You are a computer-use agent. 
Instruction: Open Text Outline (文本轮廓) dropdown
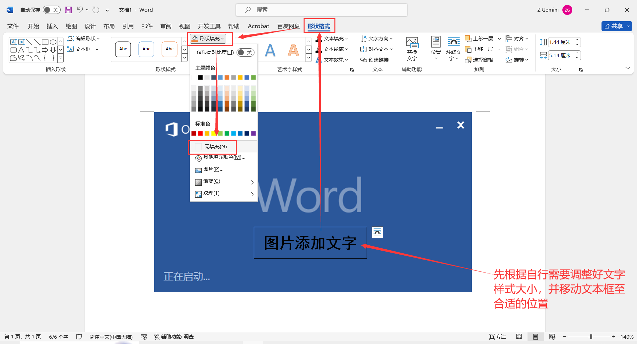(332, 49)
